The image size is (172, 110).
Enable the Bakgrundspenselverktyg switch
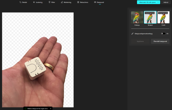pos(163,34)
